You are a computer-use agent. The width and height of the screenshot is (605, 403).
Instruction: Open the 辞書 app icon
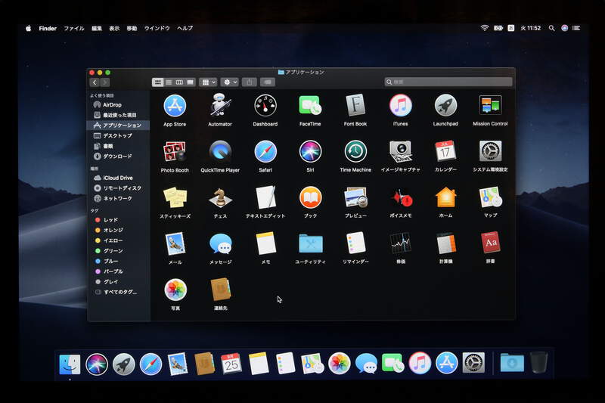[x=490, y=243]
